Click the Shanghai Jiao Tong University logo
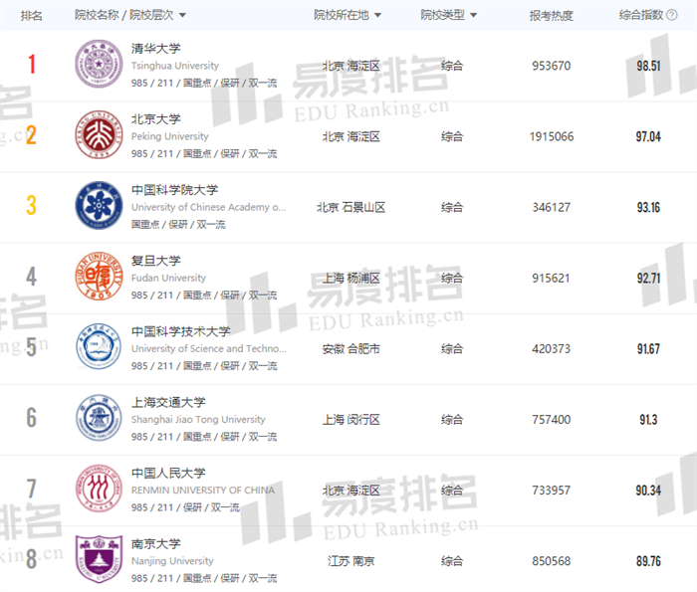697x592 pixels. click(99, 418)
